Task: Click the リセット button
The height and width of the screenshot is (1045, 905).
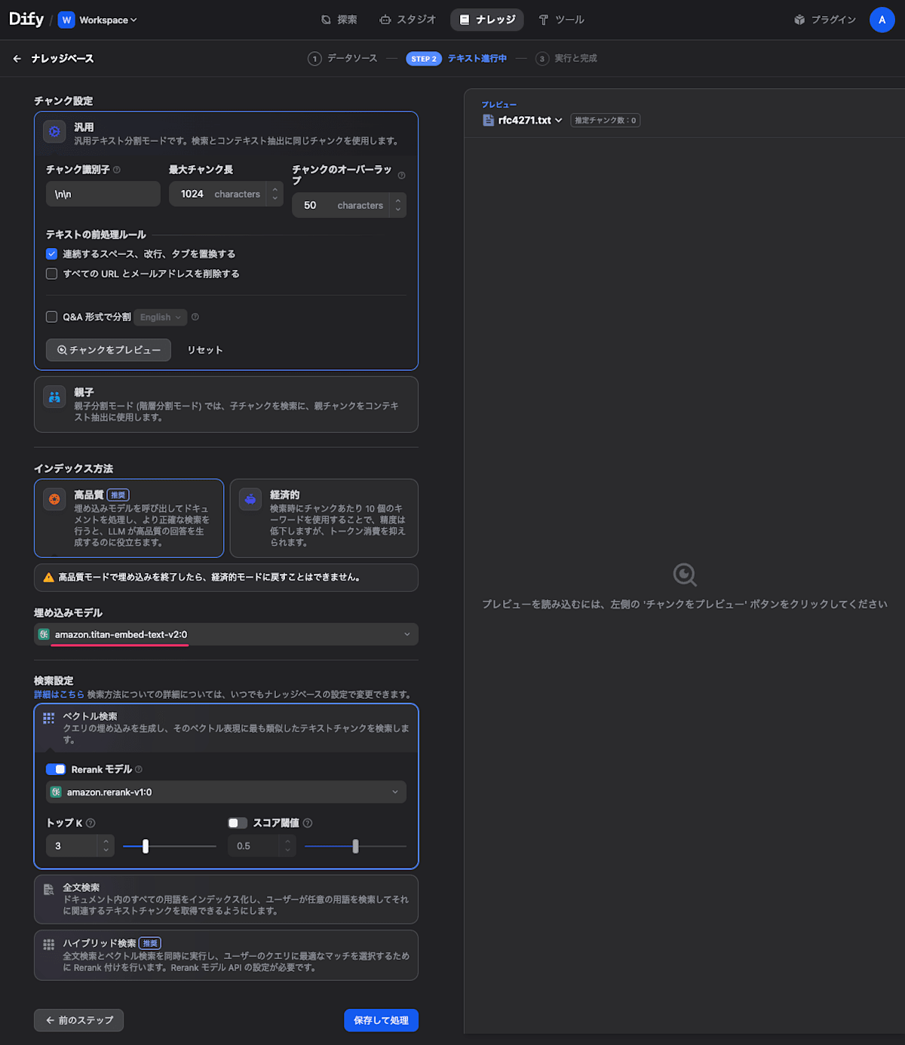Action: 204,350
